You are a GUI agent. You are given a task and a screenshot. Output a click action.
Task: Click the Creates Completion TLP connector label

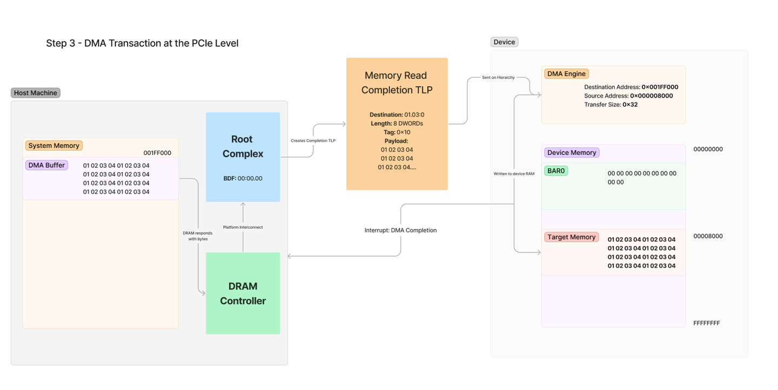point(312,140)
